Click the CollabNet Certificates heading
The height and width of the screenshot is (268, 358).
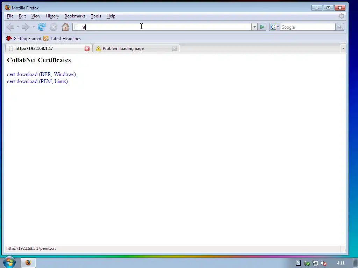click(39, 60)
